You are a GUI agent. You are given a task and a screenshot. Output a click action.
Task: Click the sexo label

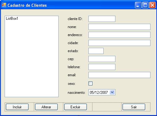click(x=71, y=84)
